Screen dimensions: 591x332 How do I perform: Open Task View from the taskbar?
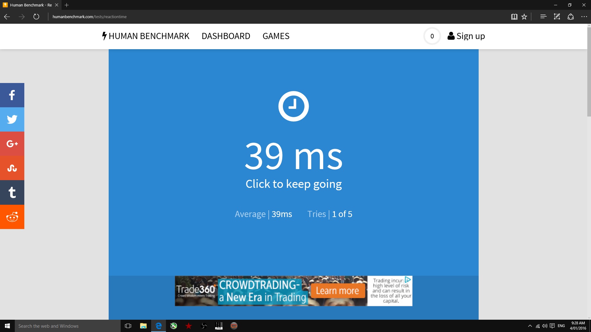pos(128,326)
